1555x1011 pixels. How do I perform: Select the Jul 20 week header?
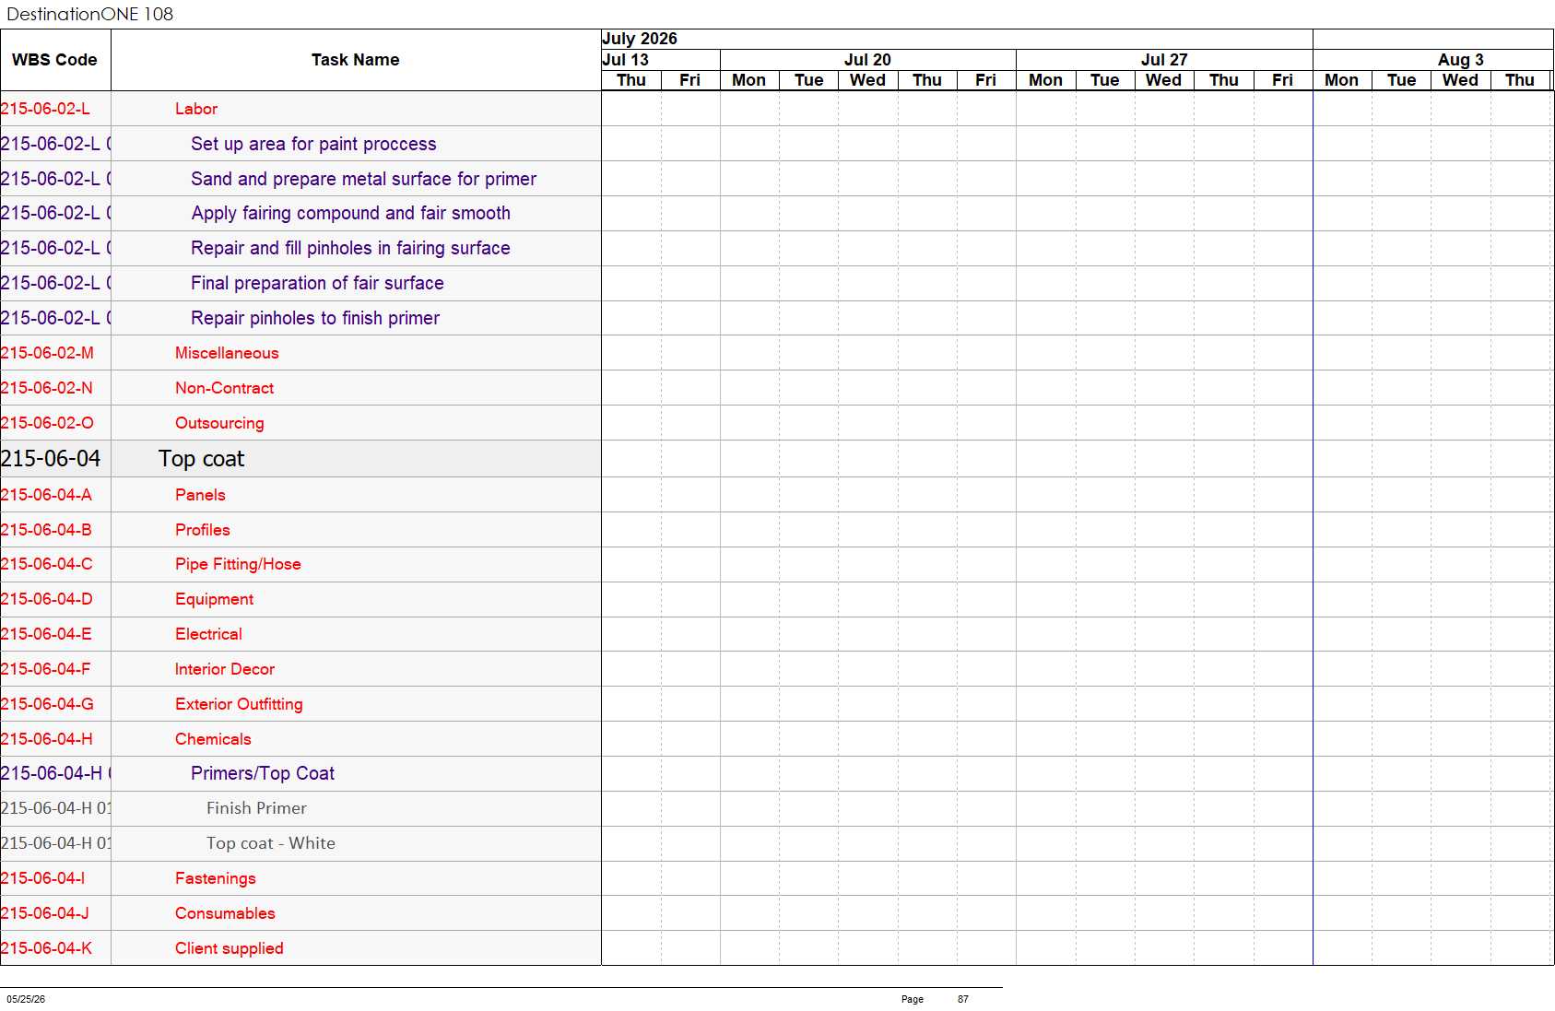pyautogui.click(x=867, y=60)
